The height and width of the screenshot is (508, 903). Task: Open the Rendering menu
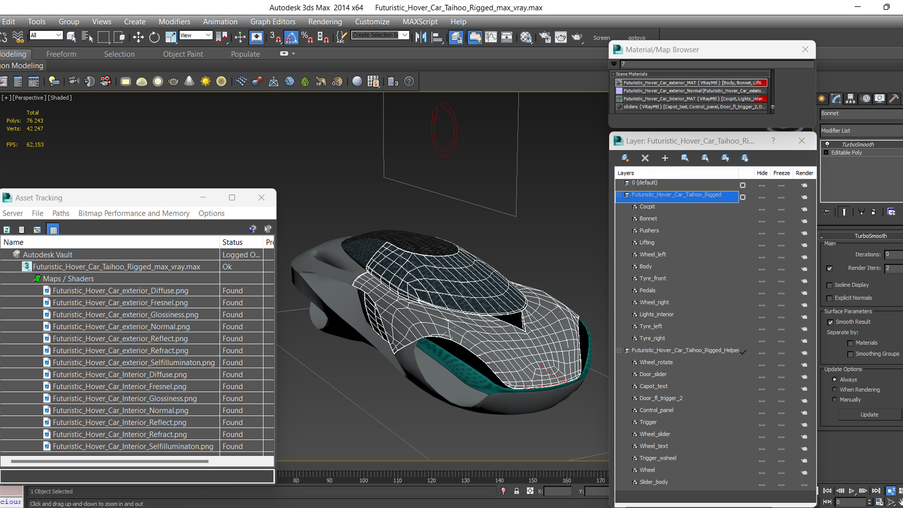[x=325, y=22]
